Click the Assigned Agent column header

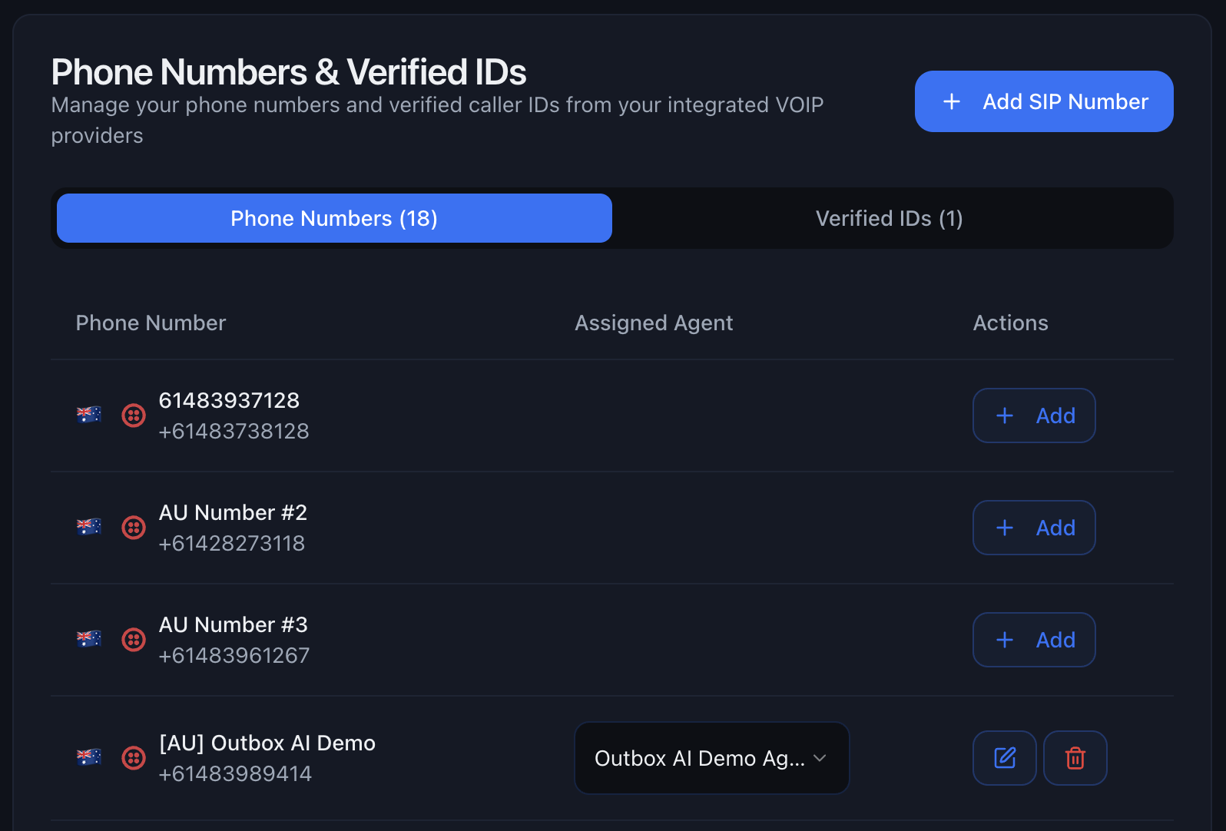pos(654,323)
